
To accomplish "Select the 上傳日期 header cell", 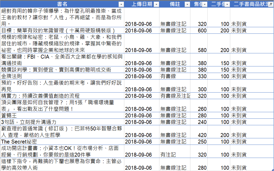I will [x=142, y=4].
